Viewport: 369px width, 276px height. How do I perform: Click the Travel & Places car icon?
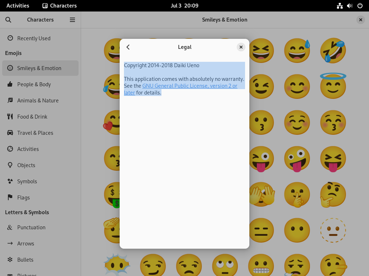(10, 133)
